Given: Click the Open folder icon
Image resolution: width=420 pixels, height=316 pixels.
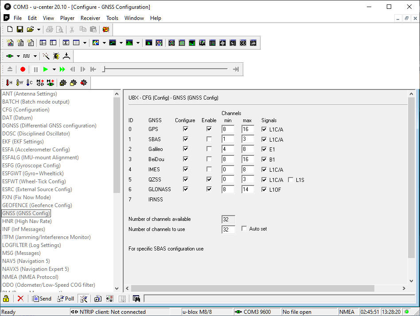Looking at the screenshot, I should (x=30, y=29).
